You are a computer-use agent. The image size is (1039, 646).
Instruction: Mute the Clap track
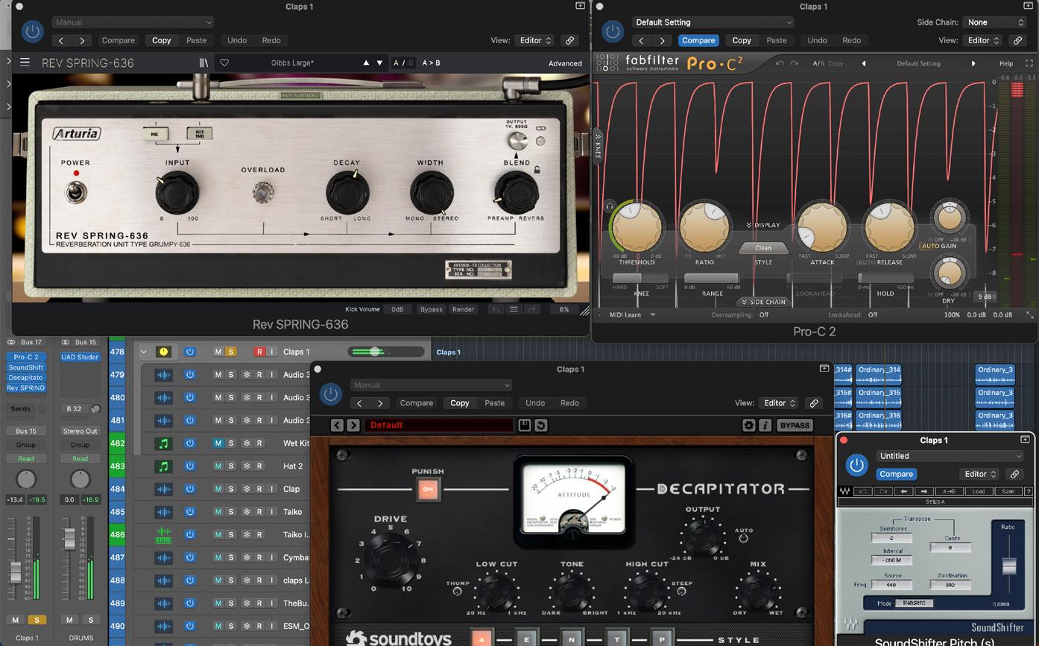[x=218, y=489]
